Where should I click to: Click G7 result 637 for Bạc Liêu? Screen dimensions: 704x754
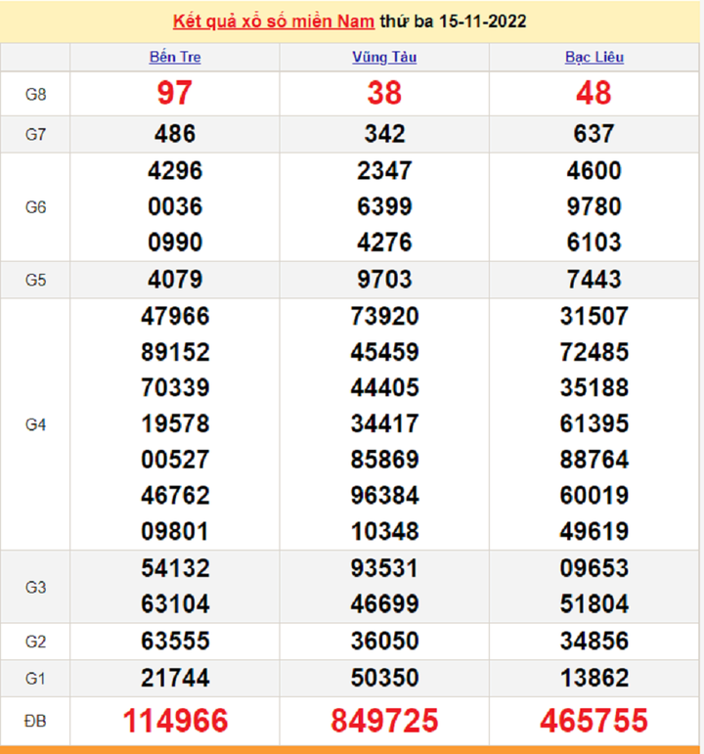pyautogui.click(x=594, y=134)
